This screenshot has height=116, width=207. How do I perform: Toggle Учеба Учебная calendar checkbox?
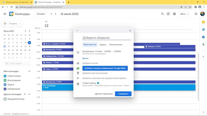pos(5,76)
